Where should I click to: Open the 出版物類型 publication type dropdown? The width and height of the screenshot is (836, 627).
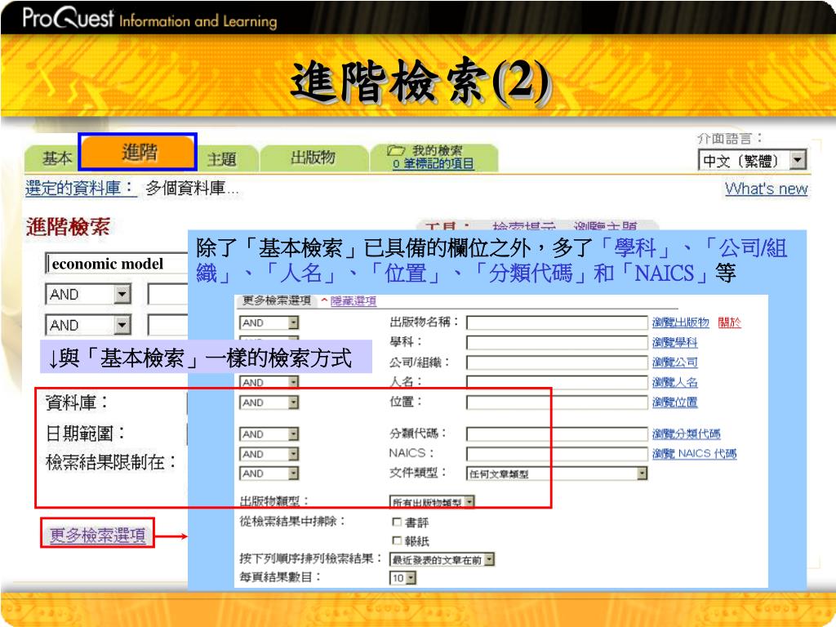(469, 502)
